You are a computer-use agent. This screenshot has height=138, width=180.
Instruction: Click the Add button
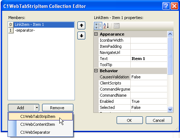point(22,108)
